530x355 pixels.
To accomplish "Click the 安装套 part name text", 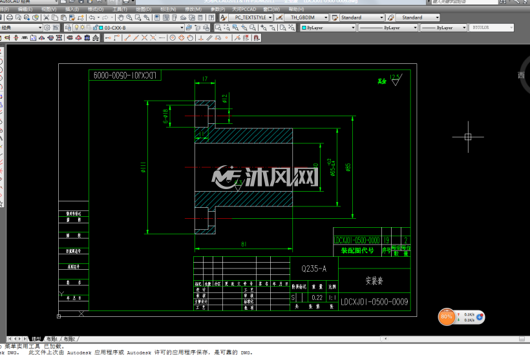I will point(374,280).
